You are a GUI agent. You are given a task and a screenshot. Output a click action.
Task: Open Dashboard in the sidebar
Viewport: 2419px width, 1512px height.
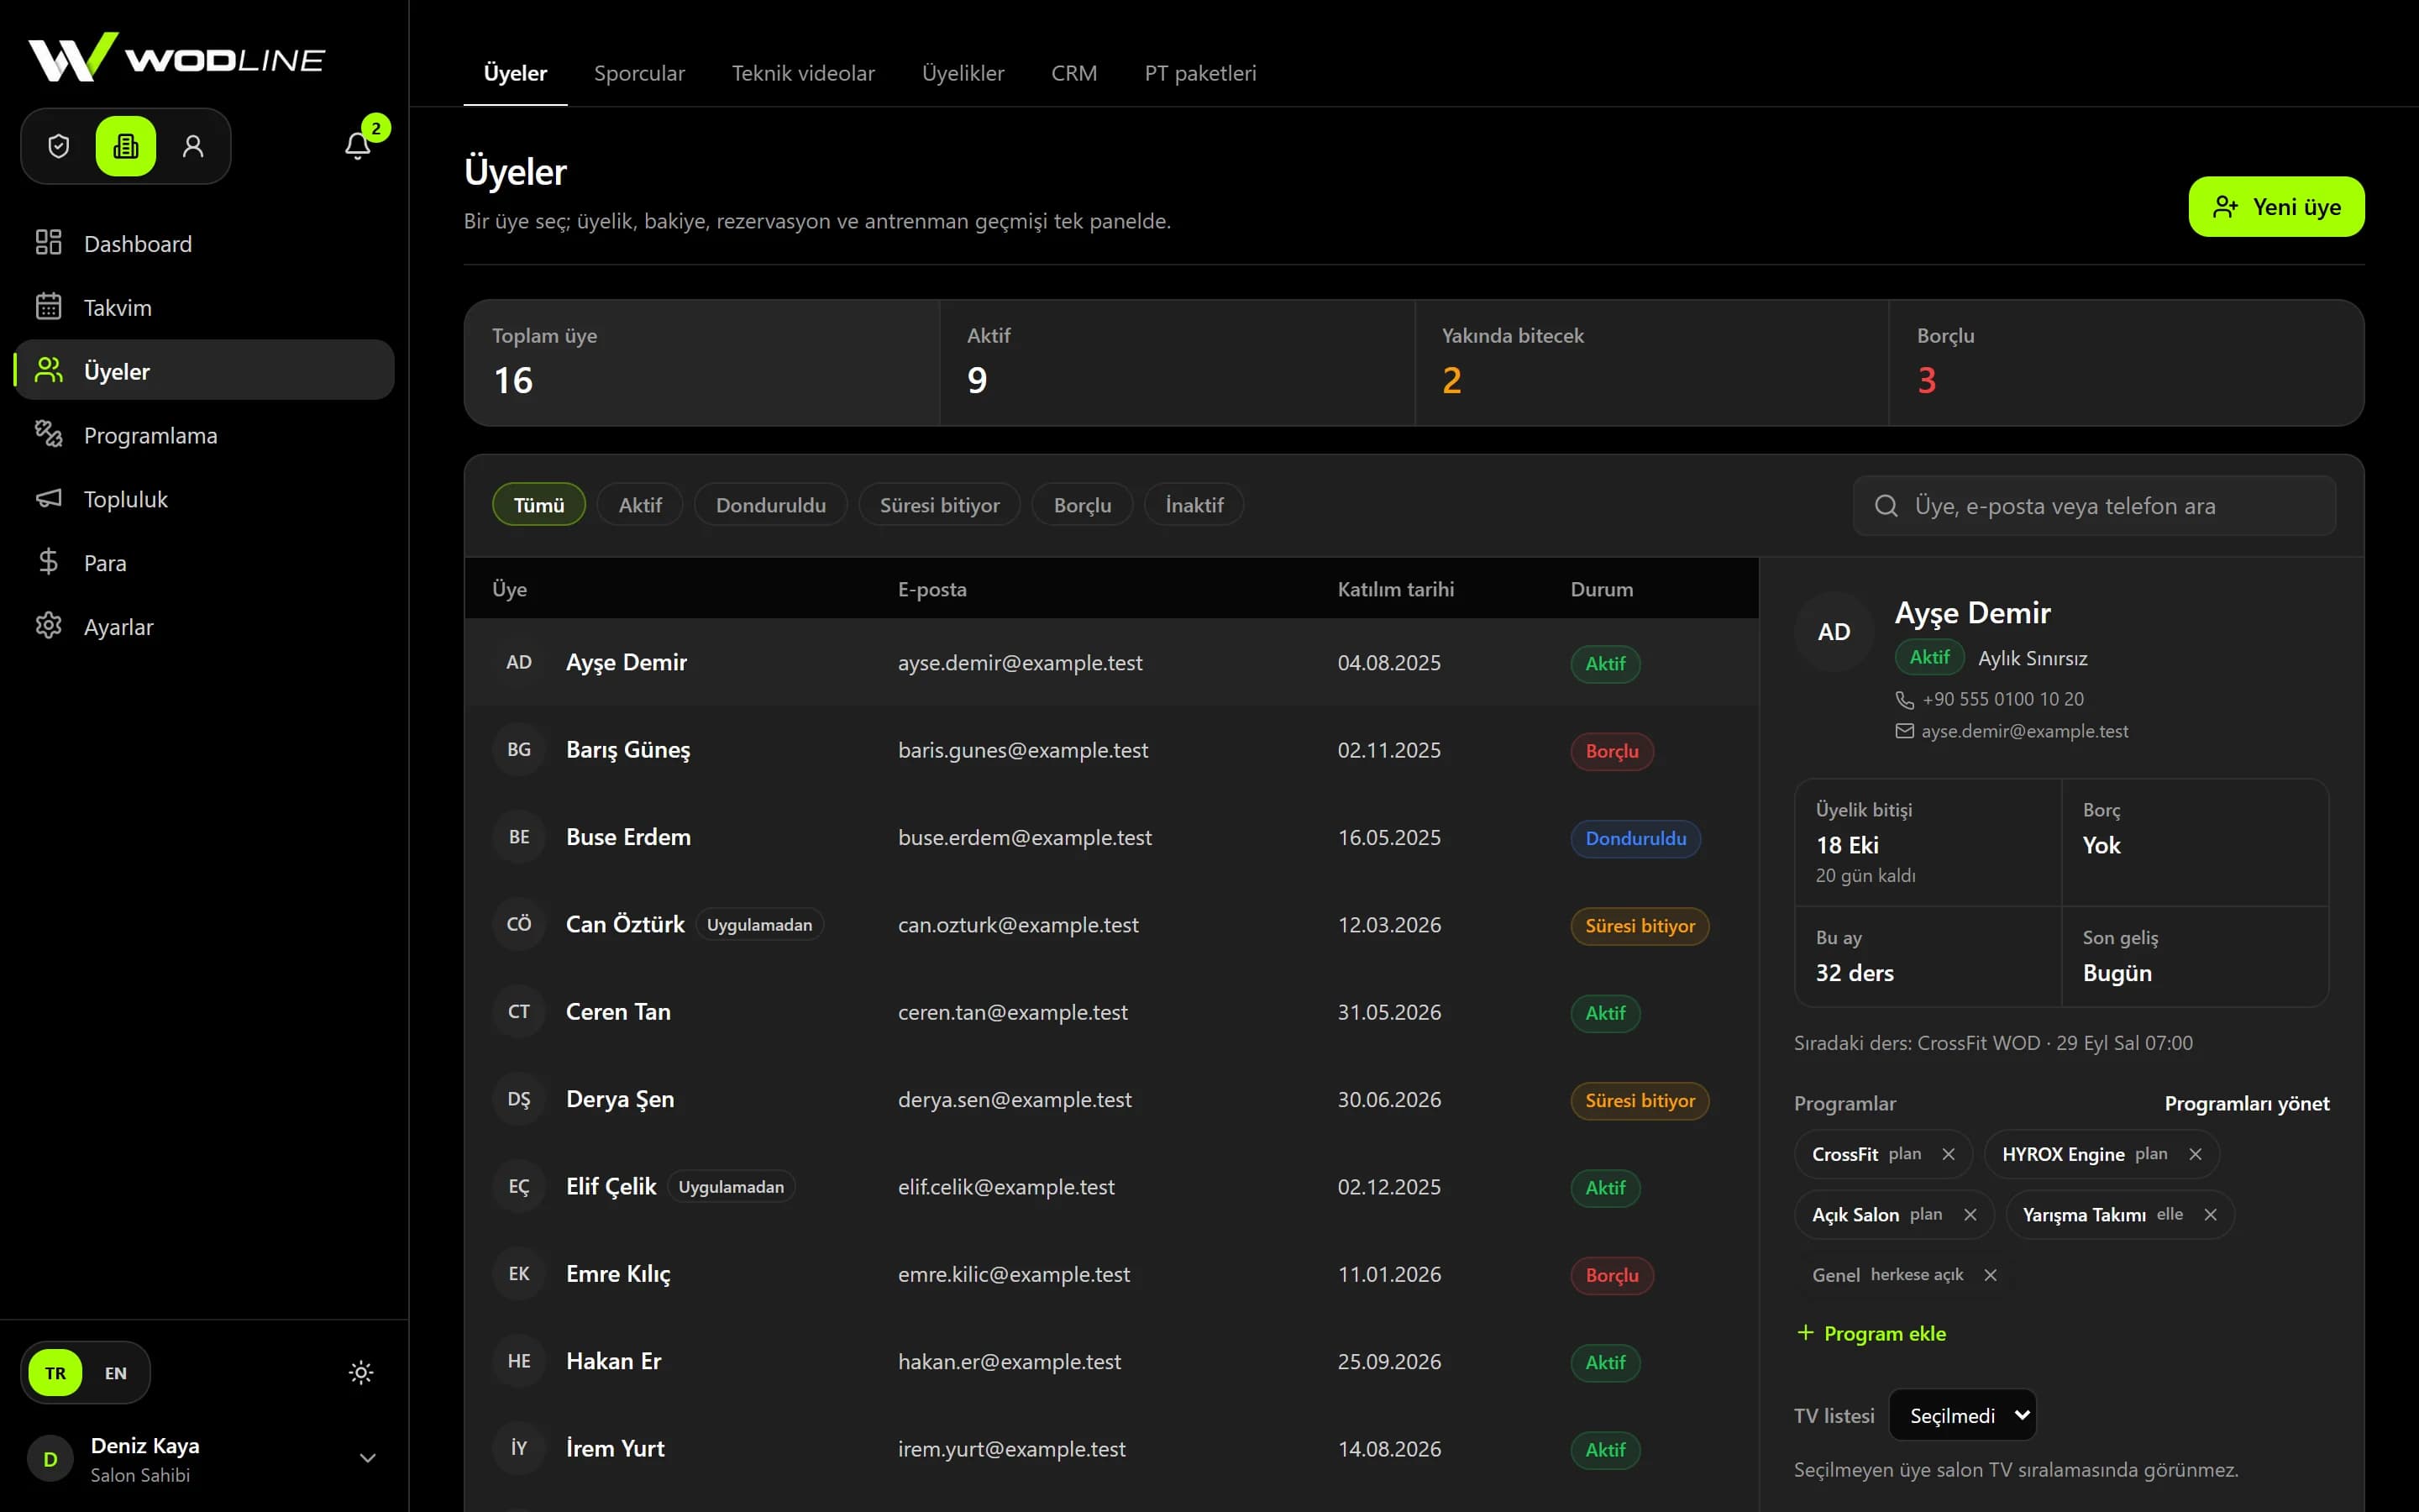click(x=204, y=243)
